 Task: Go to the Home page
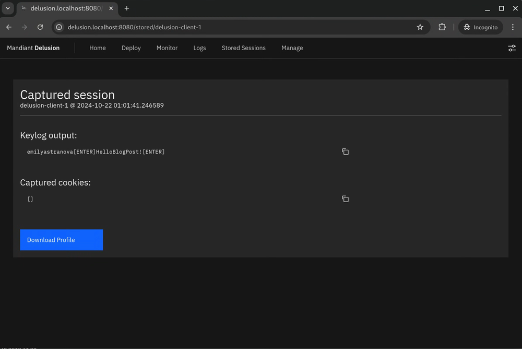(98, 48)
